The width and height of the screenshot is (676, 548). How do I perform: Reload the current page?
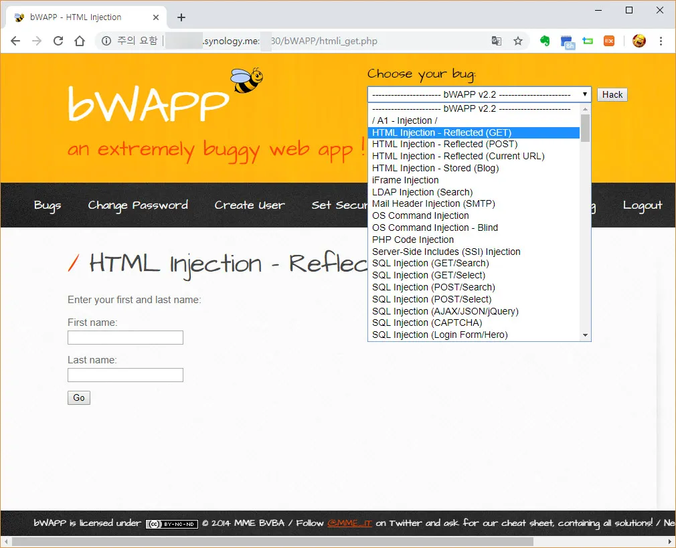(58, 41)
